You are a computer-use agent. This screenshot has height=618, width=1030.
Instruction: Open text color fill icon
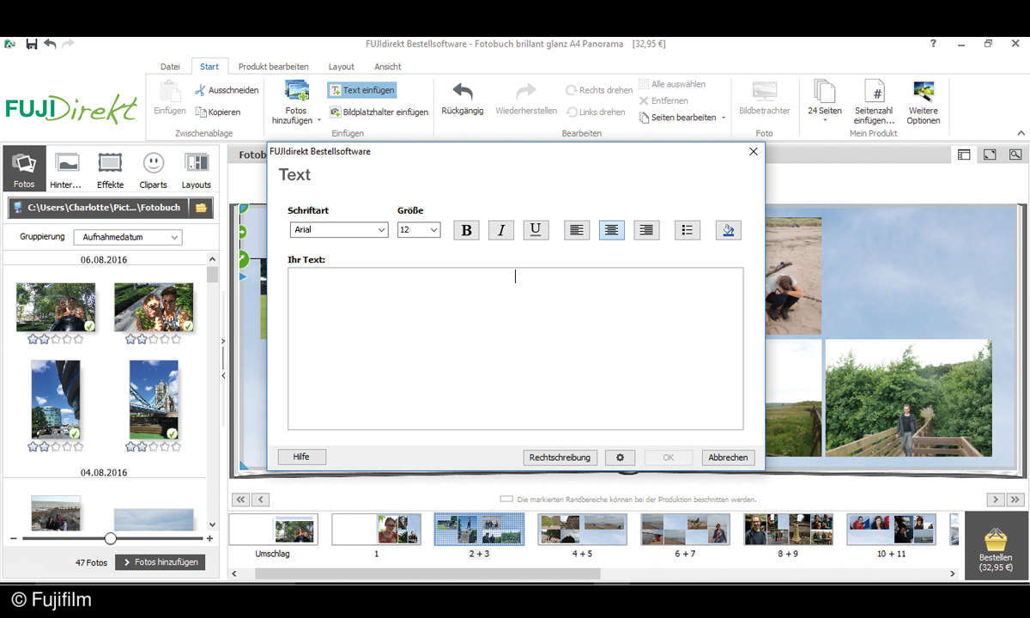pyautogui.click(x=728, y=230)
